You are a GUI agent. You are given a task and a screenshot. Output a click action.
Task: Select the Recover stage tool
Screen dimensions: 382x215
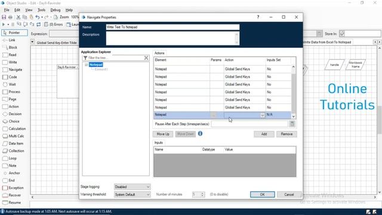click(12, 195)
